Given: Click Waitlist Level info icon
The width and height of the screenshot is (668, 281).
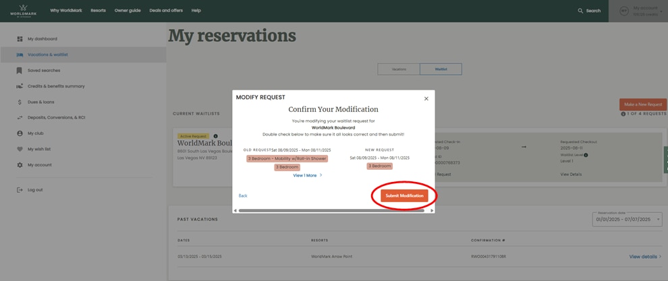Looking at the screenshot, I should coord(586,155).
